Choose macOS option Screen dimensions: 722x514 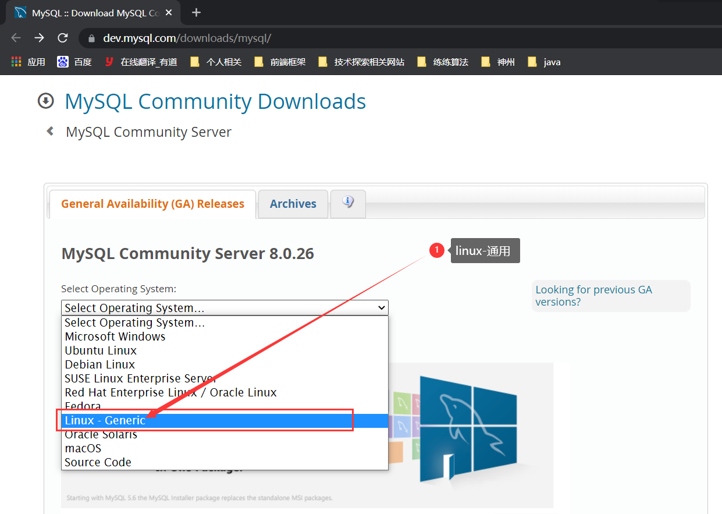tap(225, 448)
